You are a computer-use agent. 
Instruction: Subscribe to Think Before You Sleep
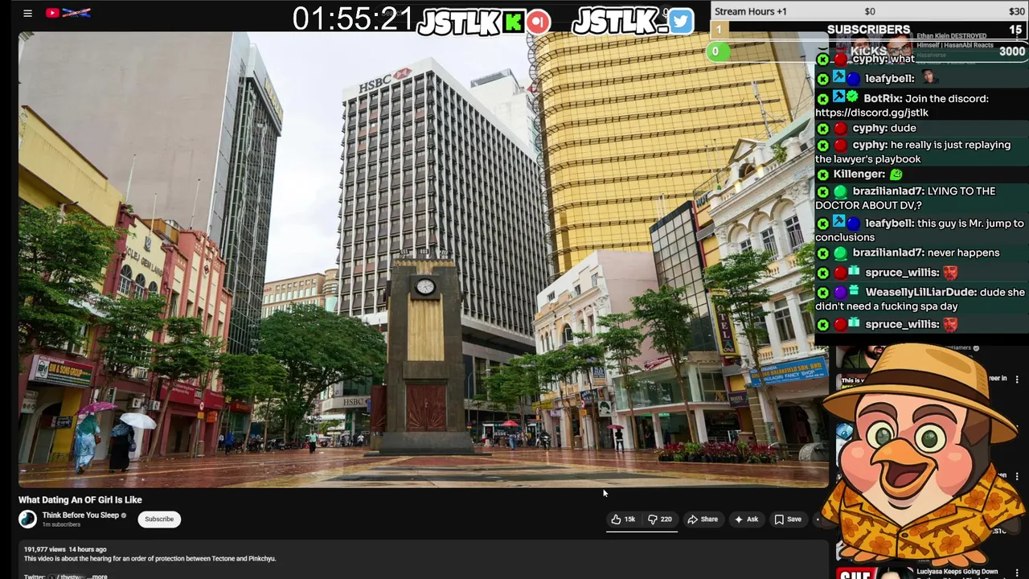point(159,519)
